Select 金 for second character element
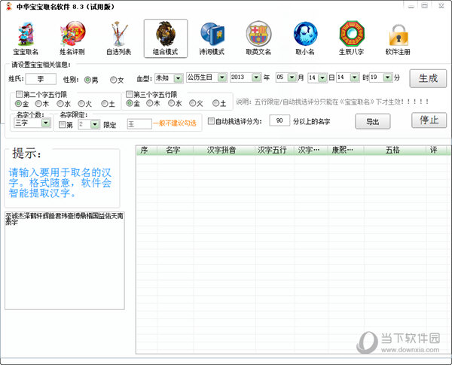The width and height of the screenshot is (452, 365). [18, 103]
